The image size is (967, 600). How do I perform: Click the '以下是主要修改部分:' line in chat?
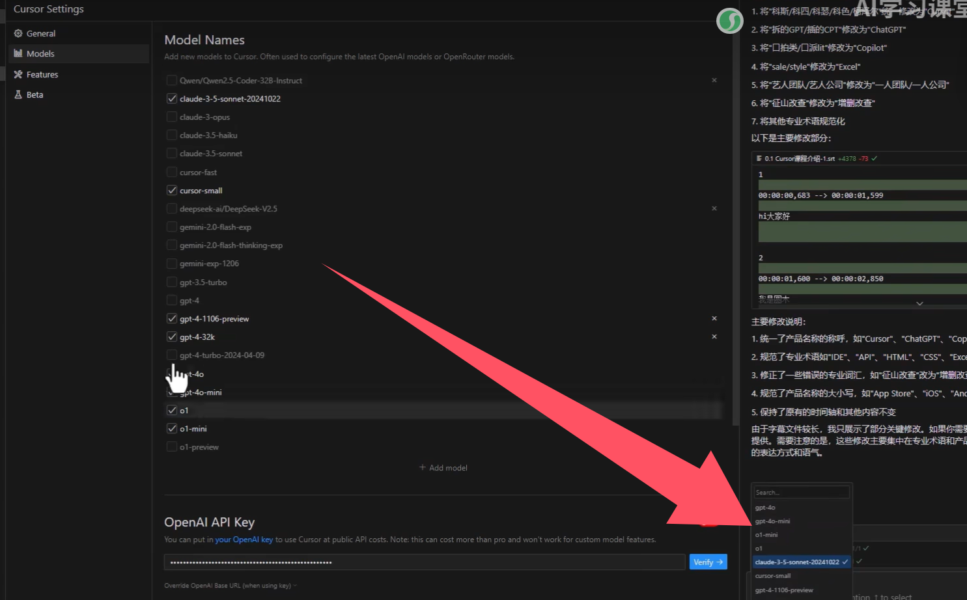click(x=791, y=138)
